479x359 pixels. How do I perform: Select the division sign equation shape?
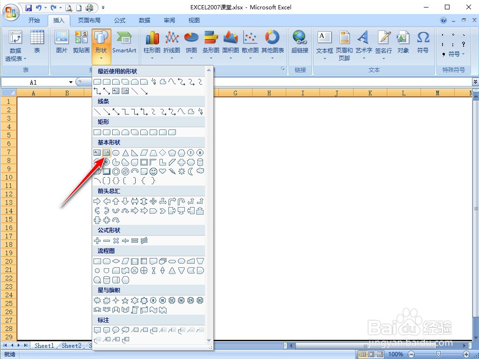tap(125, 241)
